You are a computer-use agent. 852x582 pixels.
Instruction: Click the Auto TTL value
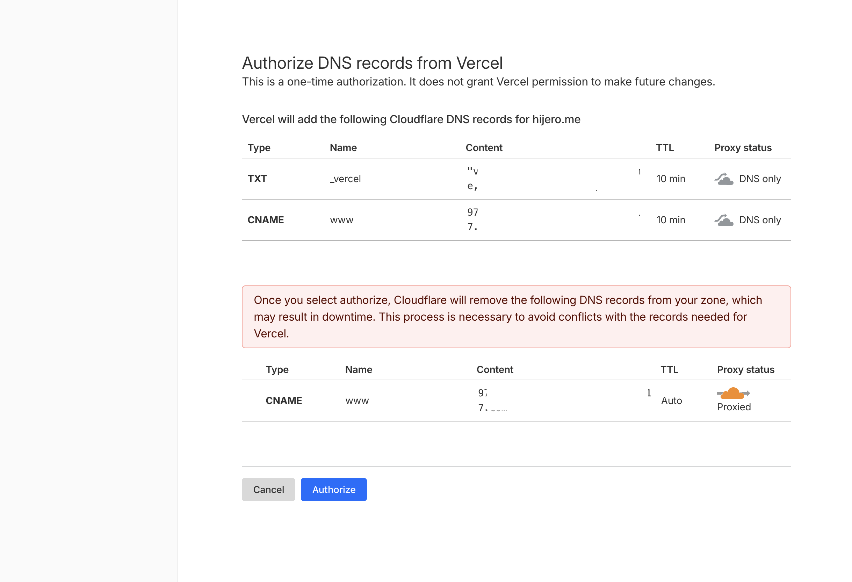[x=671, y=401]
